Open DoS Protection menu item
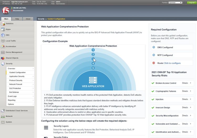This screenshot has width=197, height=138. 20,88
